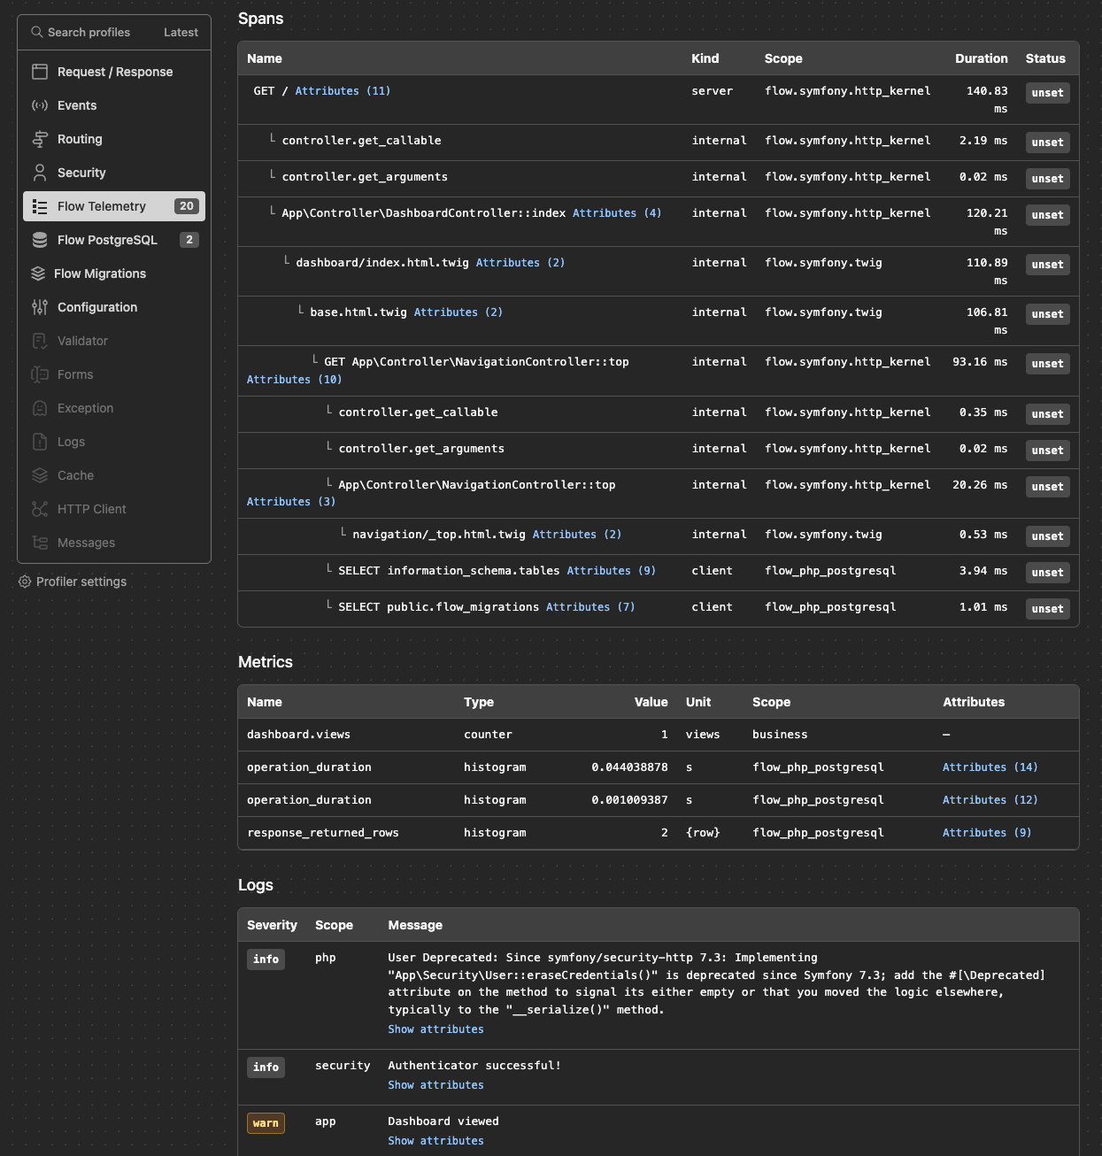Click the 93.16 ms duration value
1102x1156 pixels.
tap(980, 362)
